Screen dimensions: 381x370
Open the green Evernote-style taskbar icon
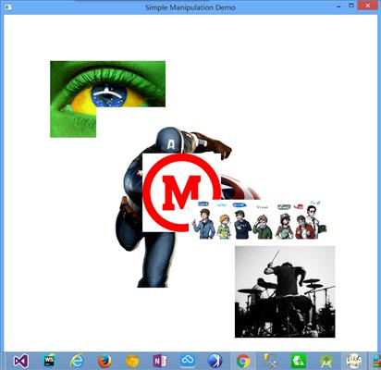[x=299, y=361]
